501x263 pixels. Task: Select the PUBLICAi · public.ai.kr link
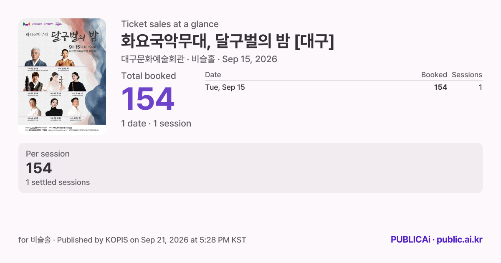(436, 240)
